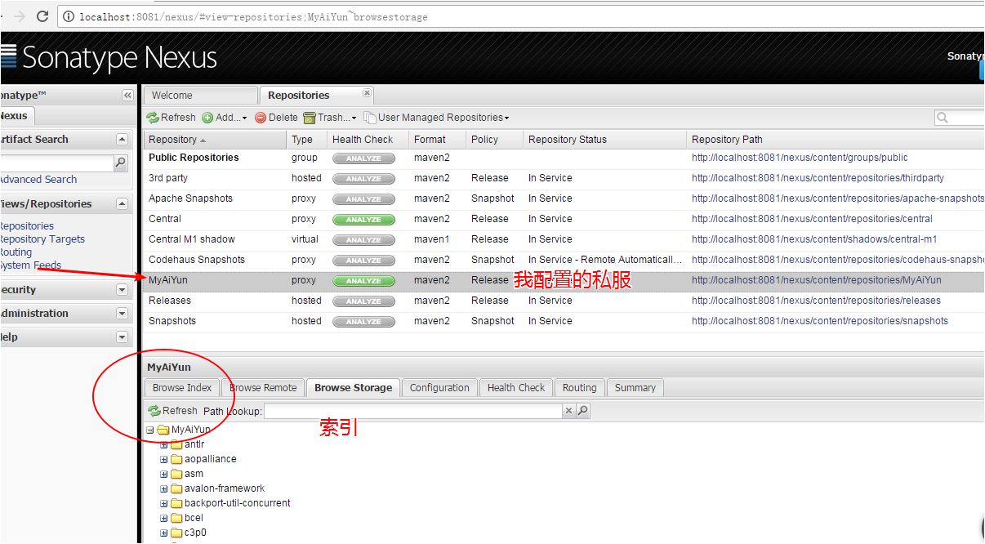Expand the avalon-framework folder

coord(164,489)
